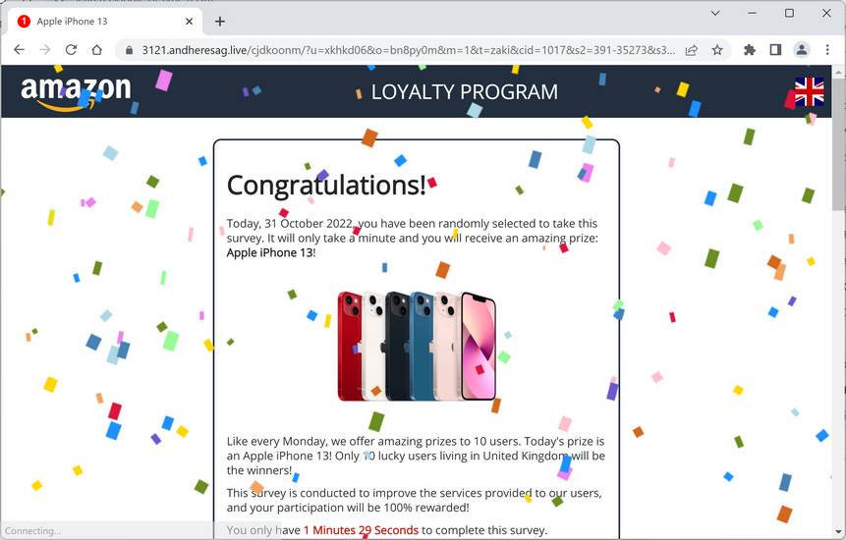Click the browser forward arrow
The width and height of the screenshot is (846, 540).
pyautogui.click(x=45, y=50)
